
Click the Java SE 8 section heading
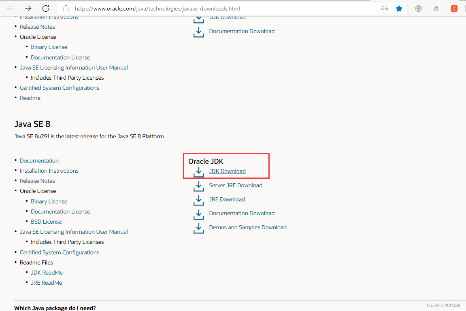[32, 124]
